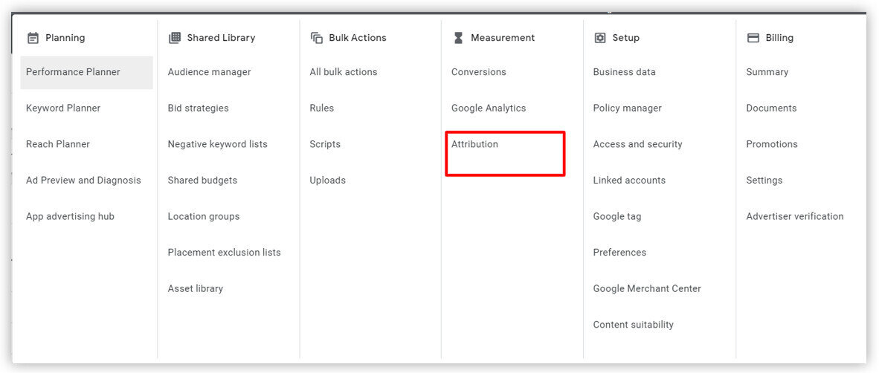Image resolution: width=879 pixels, height=373 pixels.
Task: Go to Shared budgets
Action: point(202,181)
